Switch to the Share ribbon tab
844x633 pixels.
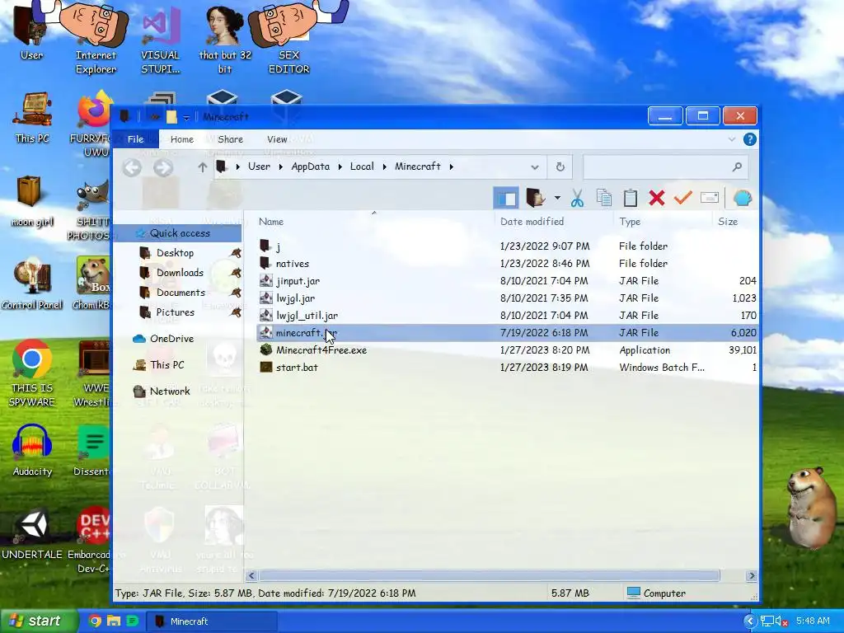click(x=231, y=139)
